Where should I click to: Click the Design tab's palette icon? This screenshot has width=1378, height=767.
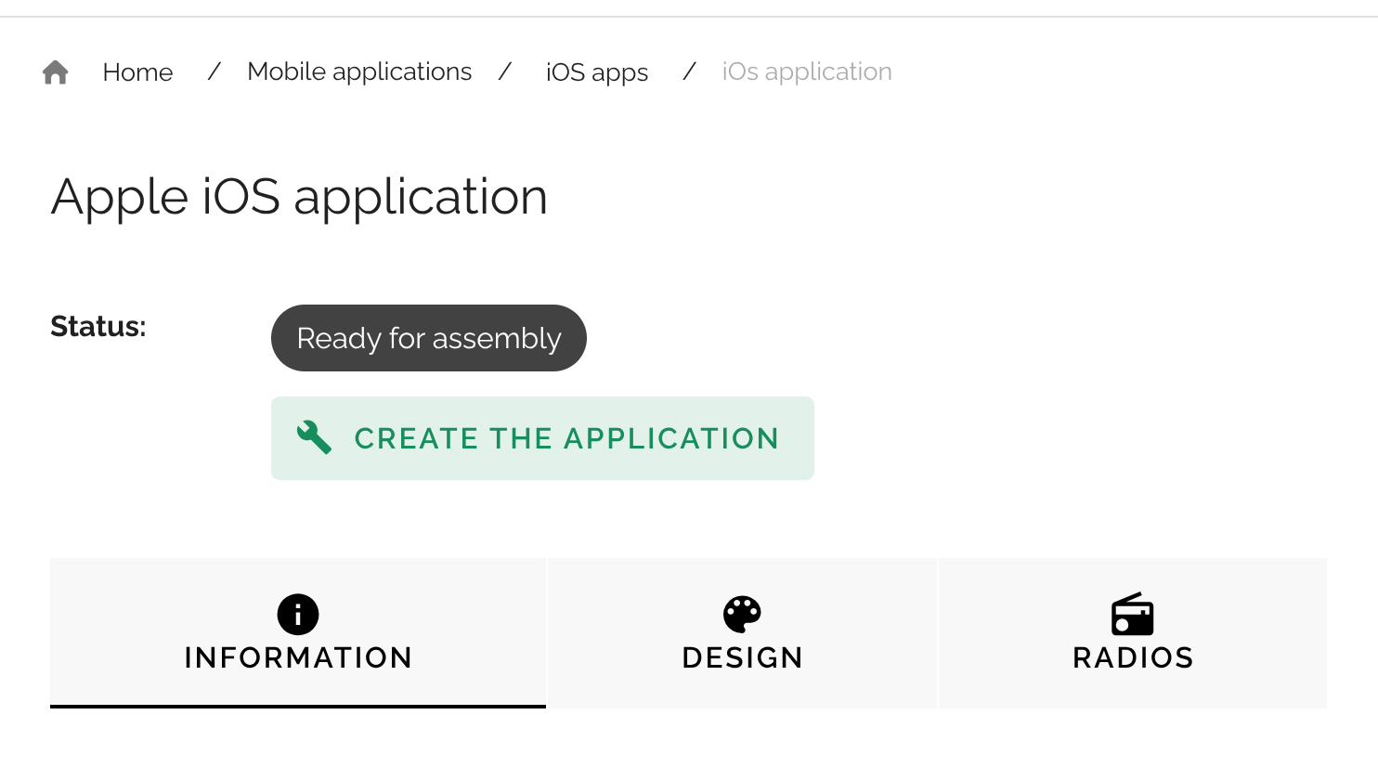coord(742,615)
